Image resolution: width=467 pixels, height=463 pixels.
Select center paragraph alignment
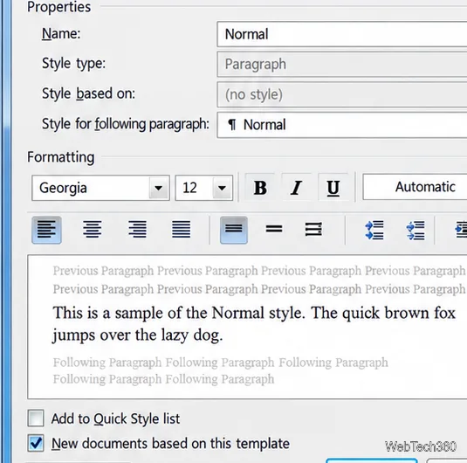coord(92,230)
